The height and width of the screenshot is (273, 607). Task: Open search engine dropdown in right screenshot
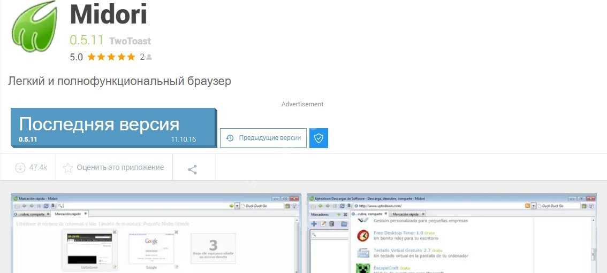[x=534, y=206]
